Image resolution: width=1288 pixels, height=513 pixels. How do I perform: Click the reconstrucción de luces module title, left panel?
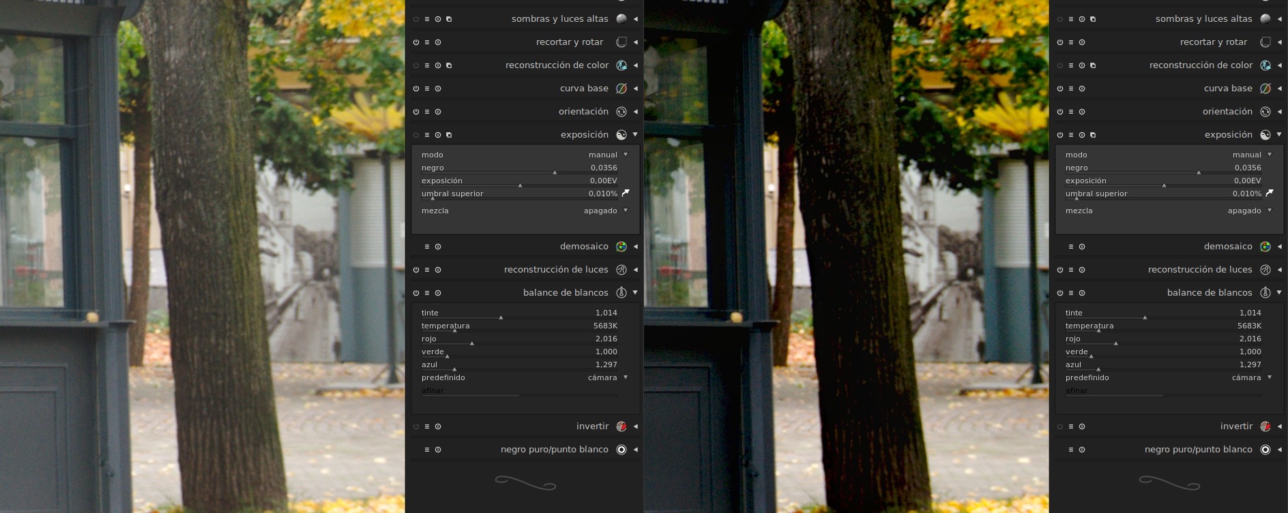point(556,270)
